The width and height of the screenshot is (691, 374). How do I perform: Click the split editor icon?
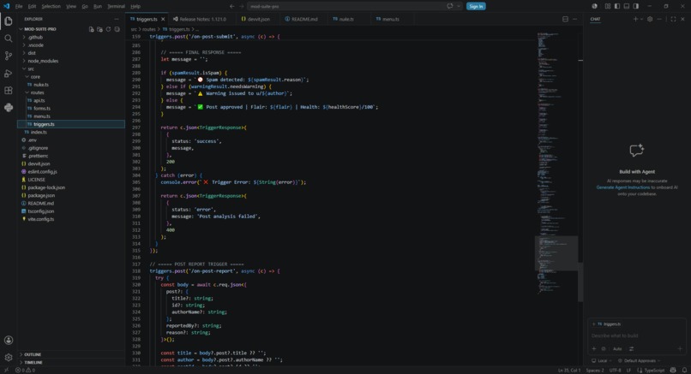(566, 19)
